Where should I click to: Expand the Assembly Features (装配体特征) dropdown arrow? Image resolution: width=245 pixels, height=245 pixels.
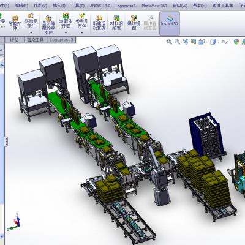66,33
